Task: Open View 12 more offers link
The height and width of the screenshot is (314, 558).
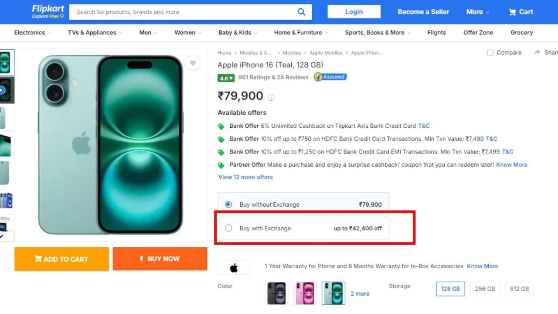Action: click(245, 177)
